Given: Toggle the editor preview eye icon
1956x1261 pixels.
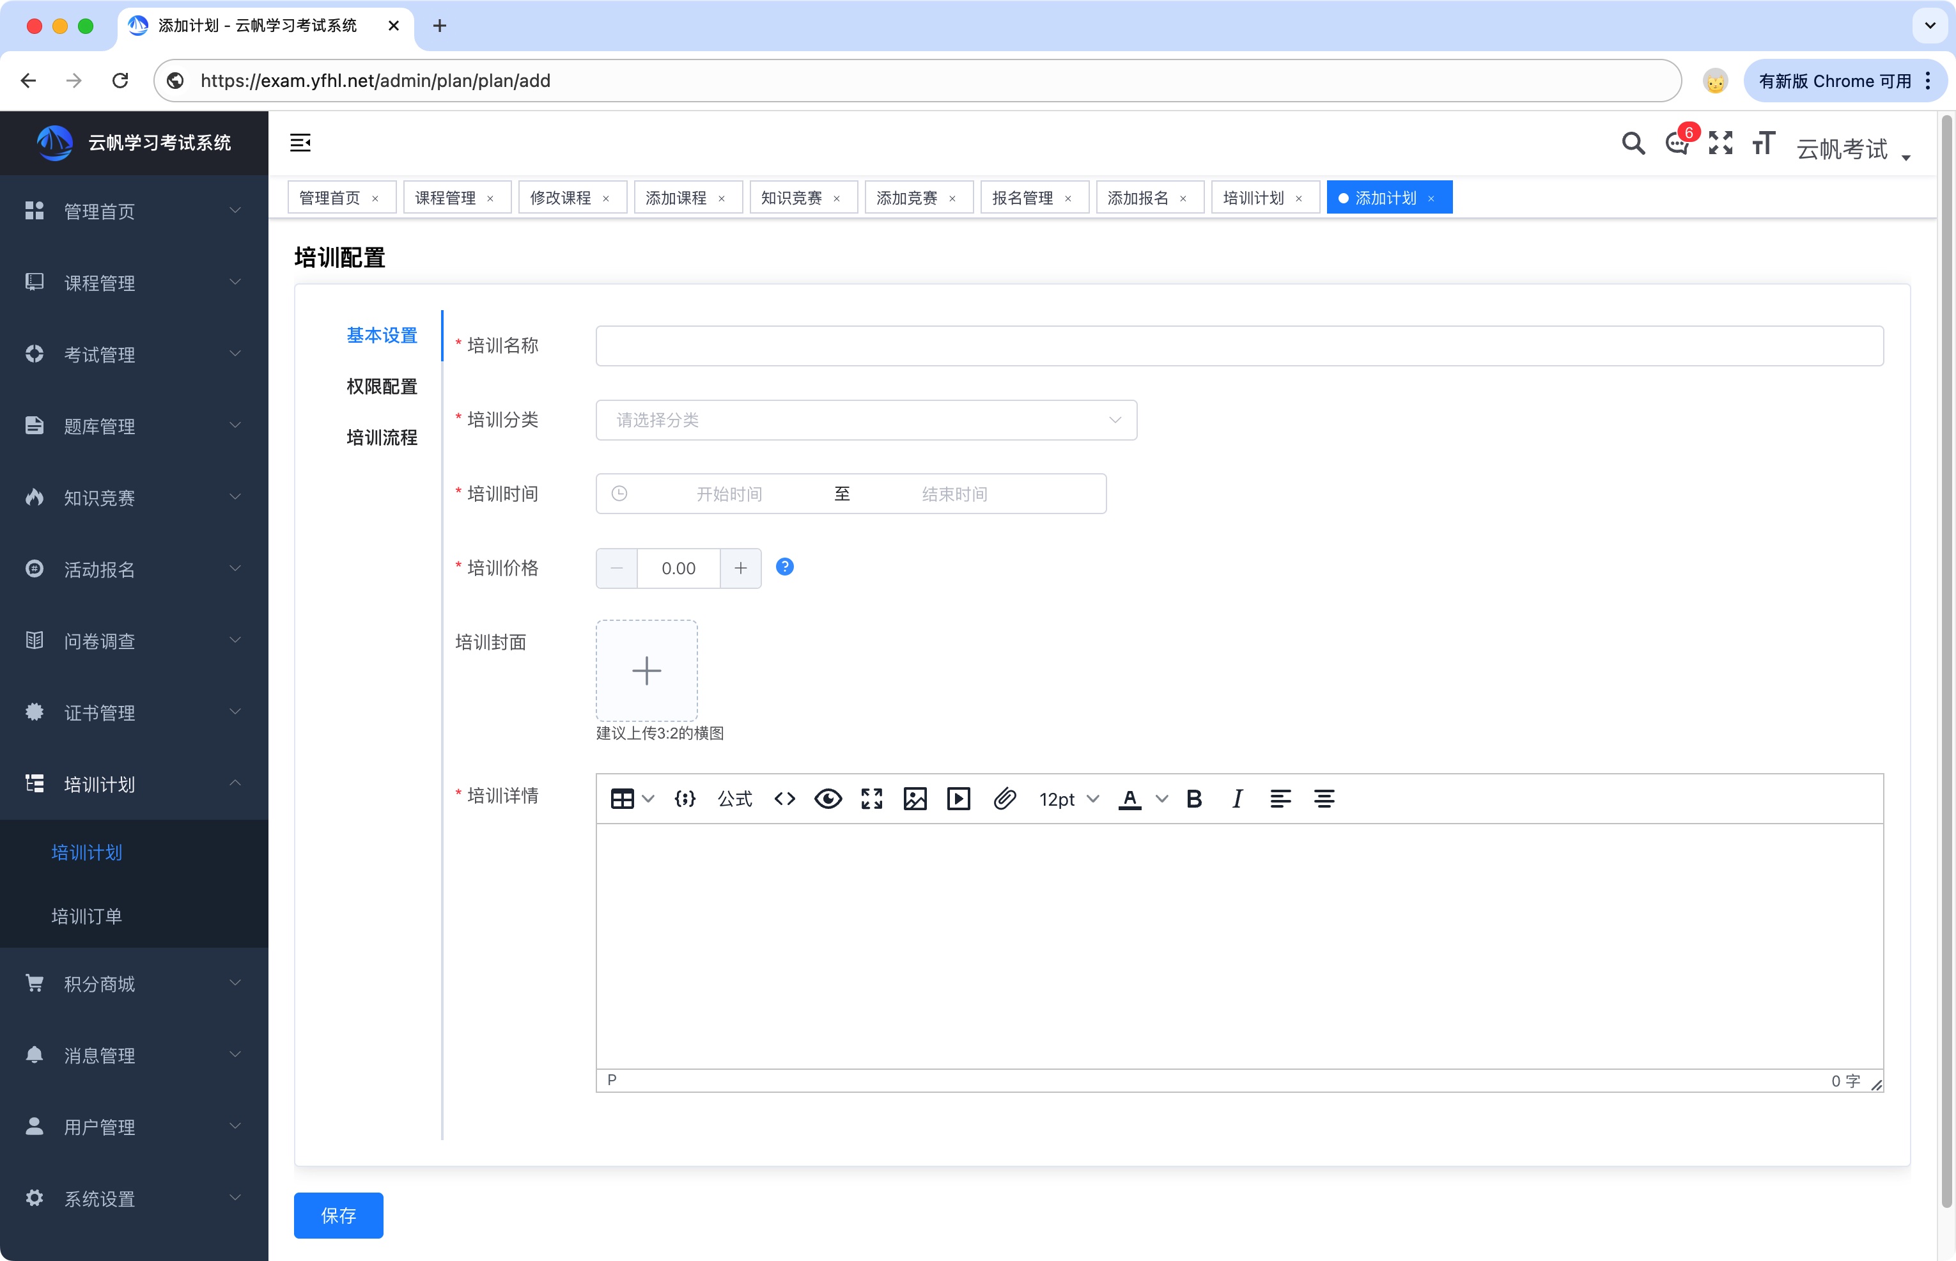Looking at the screenshot, I should click(x=827, y=799).
